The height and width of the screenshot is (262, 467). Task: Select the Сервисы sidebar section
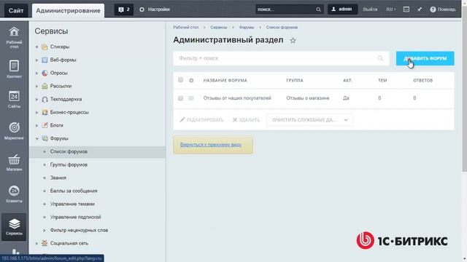(14, 226)
